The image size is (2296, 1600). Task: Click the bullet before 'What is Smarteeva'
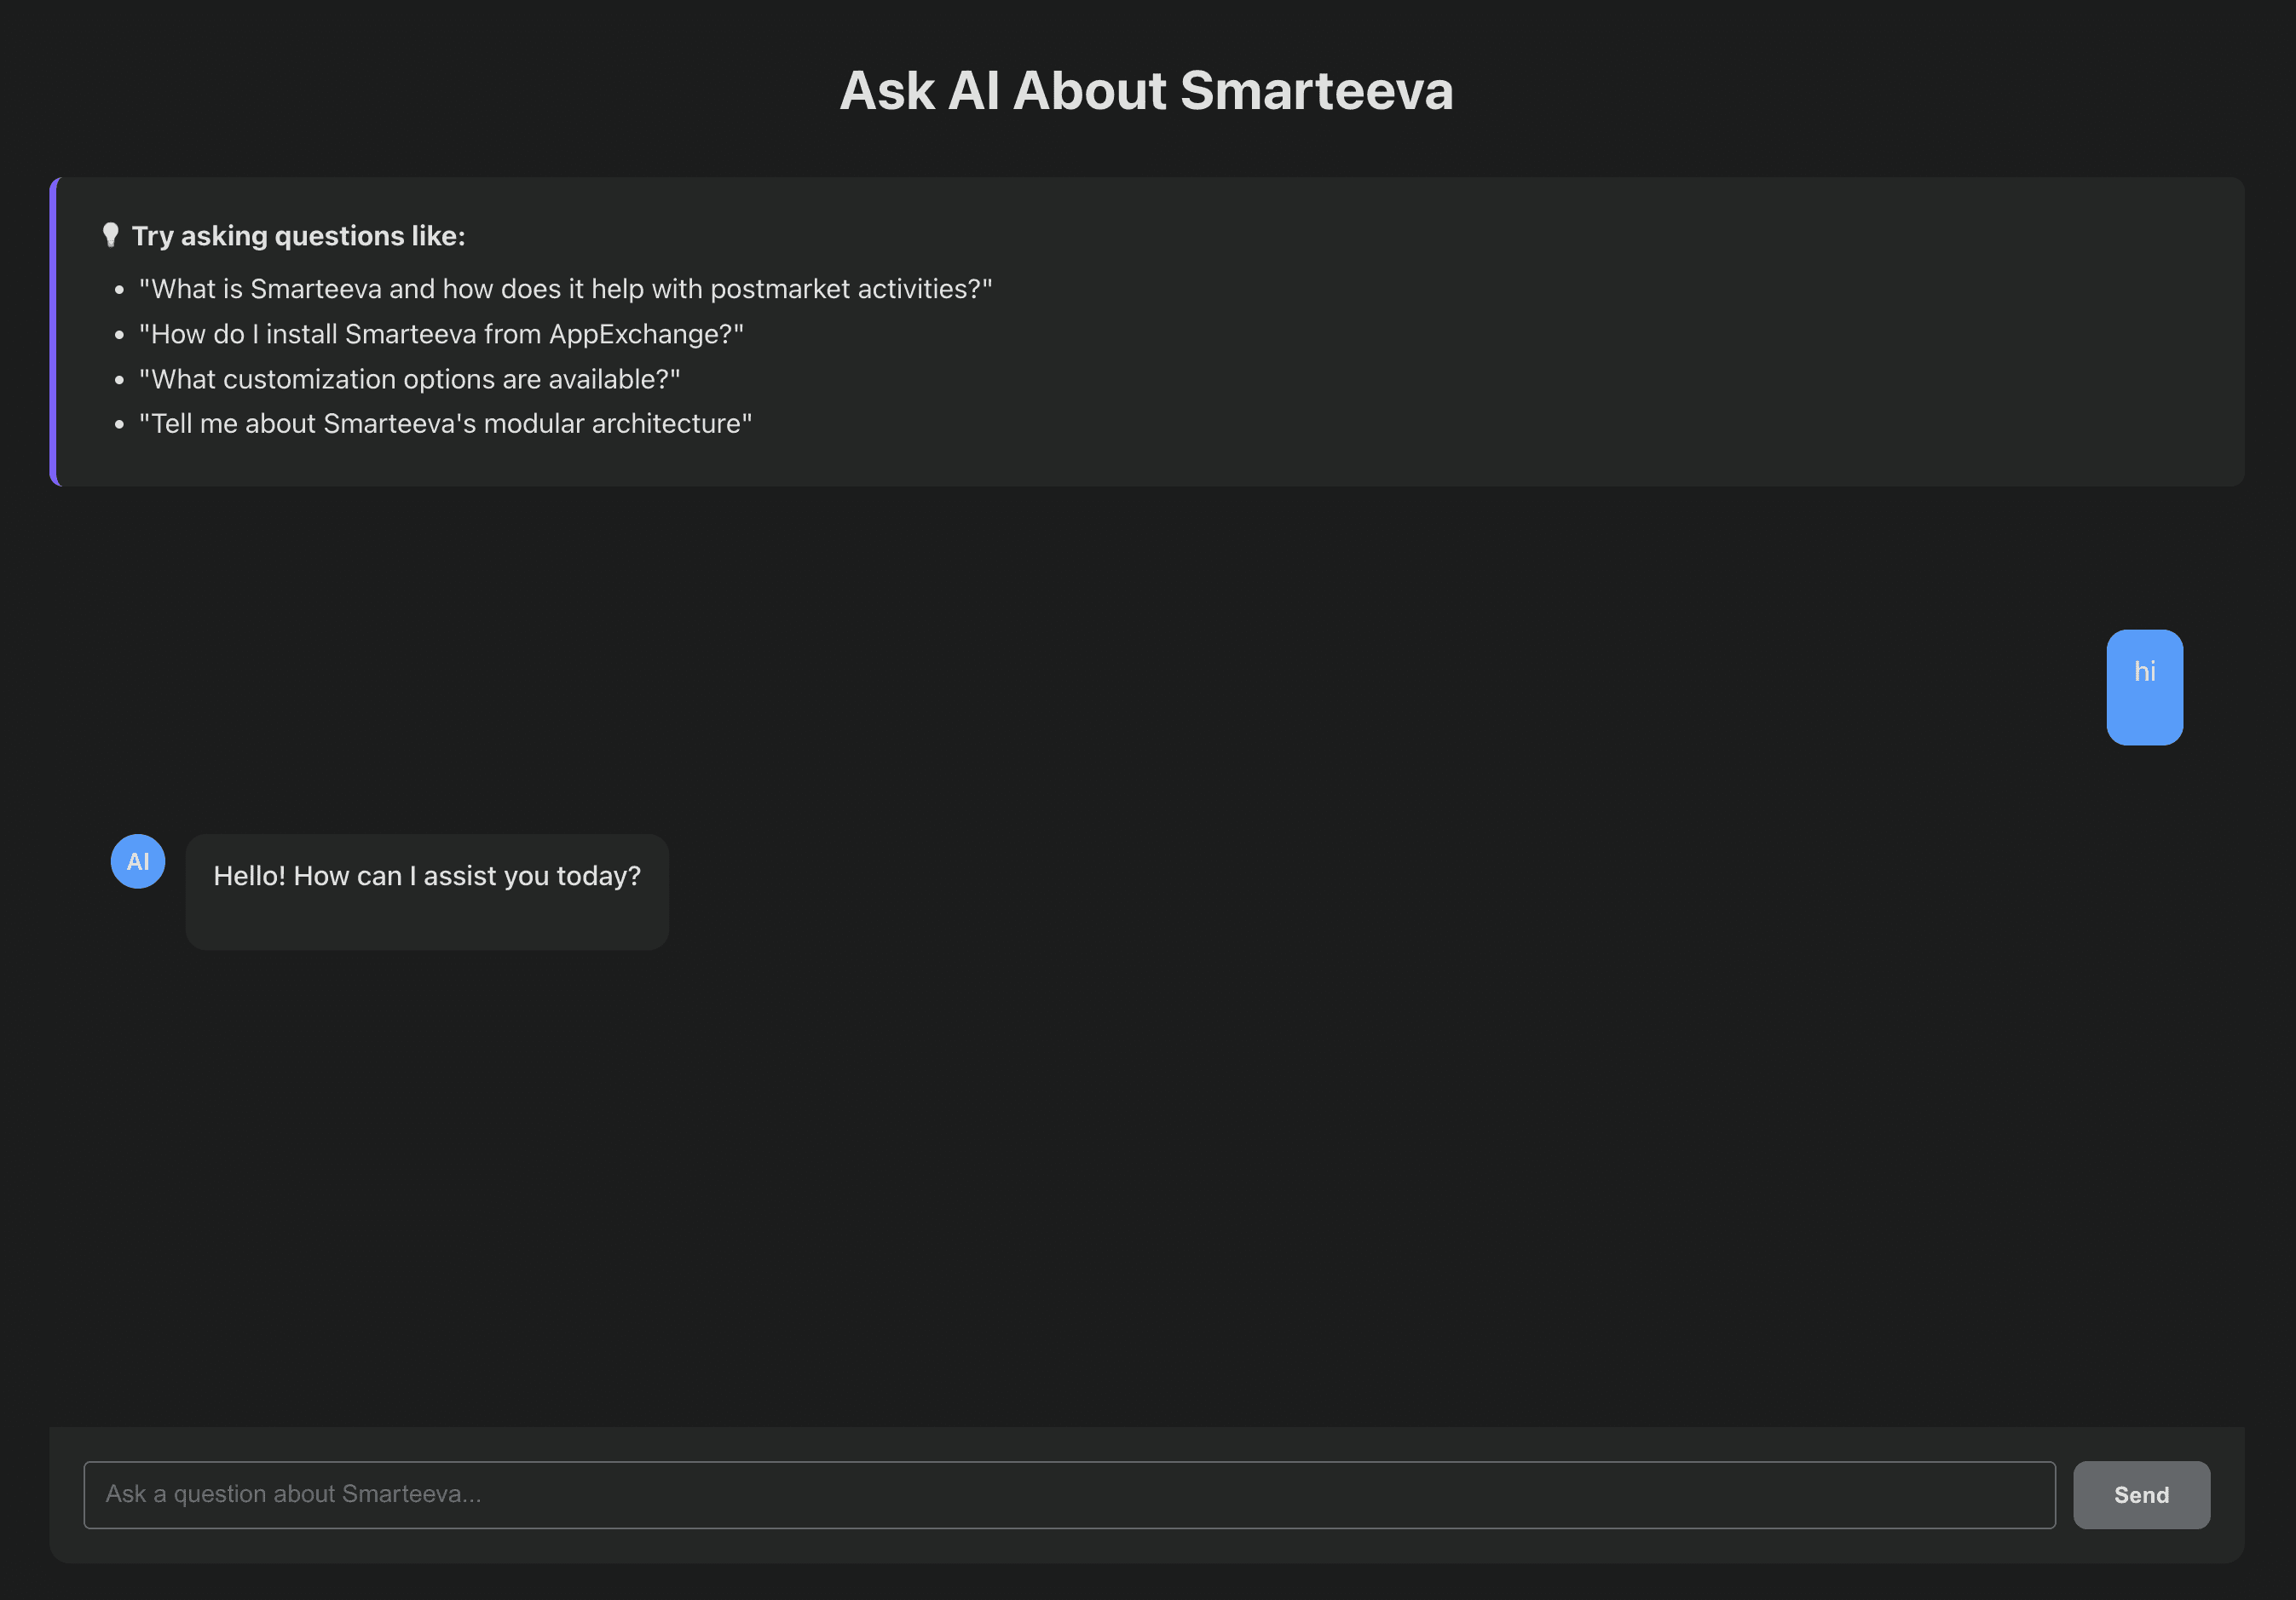[x=119, y=290]
